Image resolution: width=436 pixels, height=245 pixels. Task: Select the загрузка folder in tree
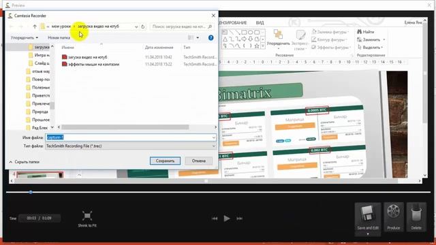click(39, 47)
